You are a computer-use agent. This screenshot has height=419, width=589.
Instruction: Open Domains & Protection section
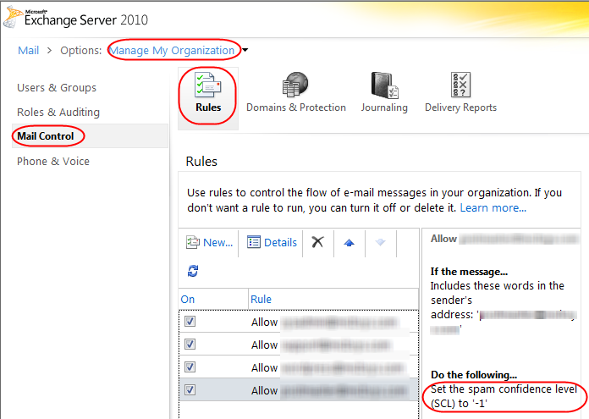pyautogui.click(x=296, y=93)
